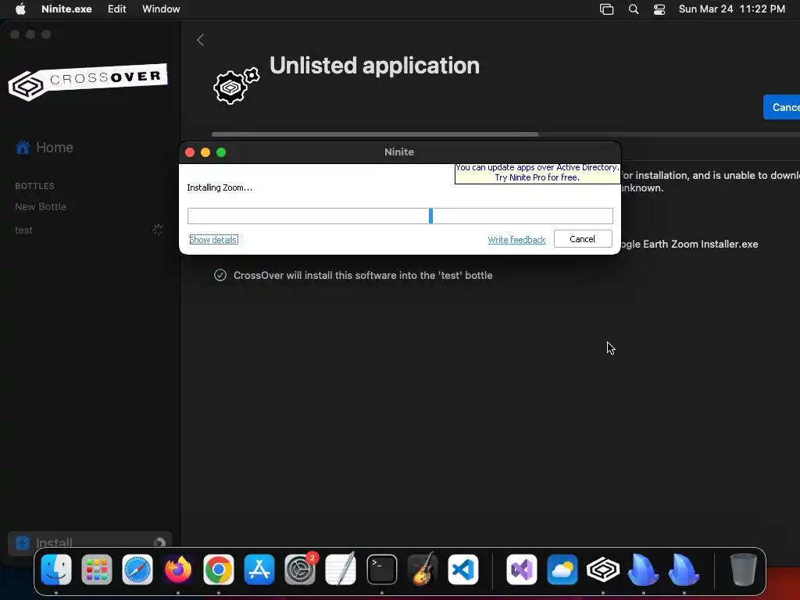Screen dimensions: 800x600
Task: Open Finder from the dock
Action: click(x=56, y=570)
